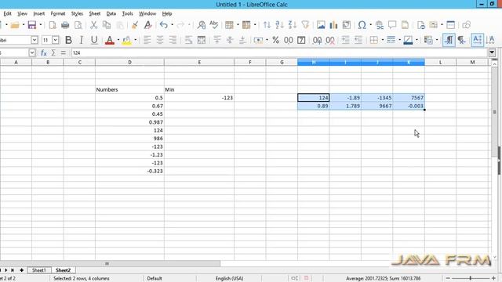
Task: Click the Save document icon
Action: (32, 25)
